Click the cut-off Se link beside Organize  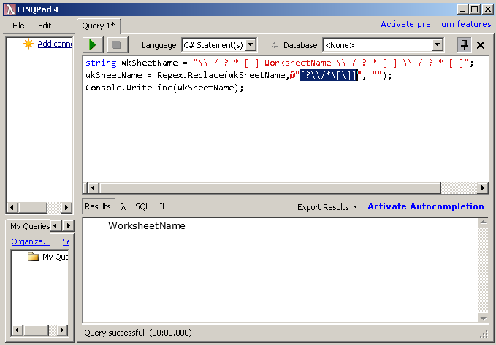coord(66,241)
